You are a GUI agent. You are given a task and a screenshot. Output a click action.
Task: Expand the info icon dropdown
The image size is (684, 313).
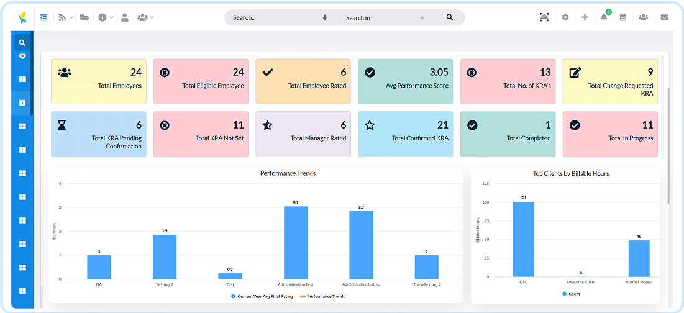(111, 18)
